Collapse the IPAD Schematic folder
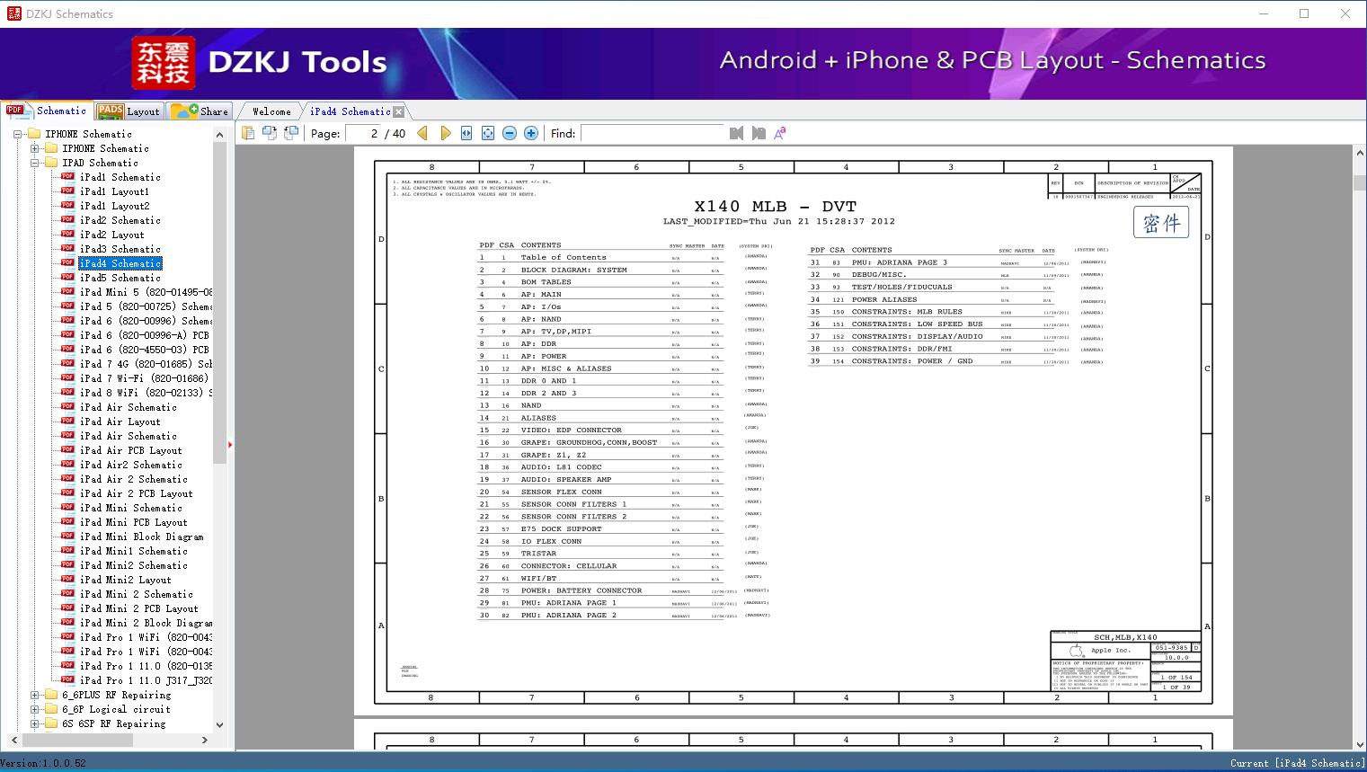The height and width of the screenshot is (772, 1367). tap(34, 163)
